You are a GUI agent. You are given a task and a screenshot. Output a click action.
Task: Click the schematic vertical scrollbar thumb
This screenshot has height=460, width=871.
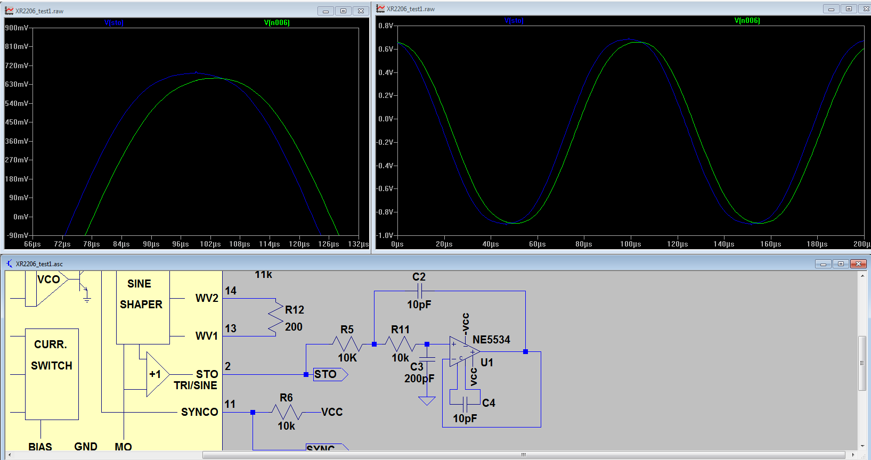pos(862,363)
